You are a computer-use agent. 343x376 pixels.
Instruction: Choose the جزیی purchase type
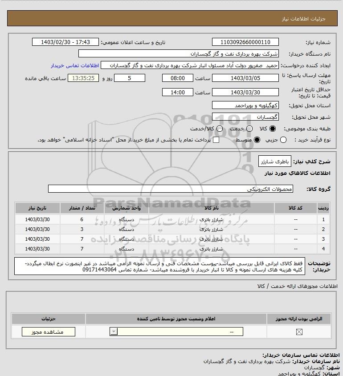click(x=283, y=140)
